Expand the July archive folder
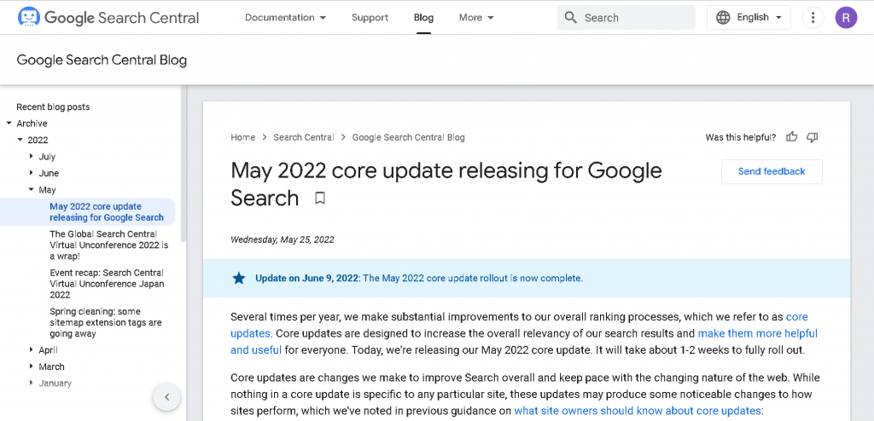Screen dimensions: 874x421 click(x=31, y=157)
